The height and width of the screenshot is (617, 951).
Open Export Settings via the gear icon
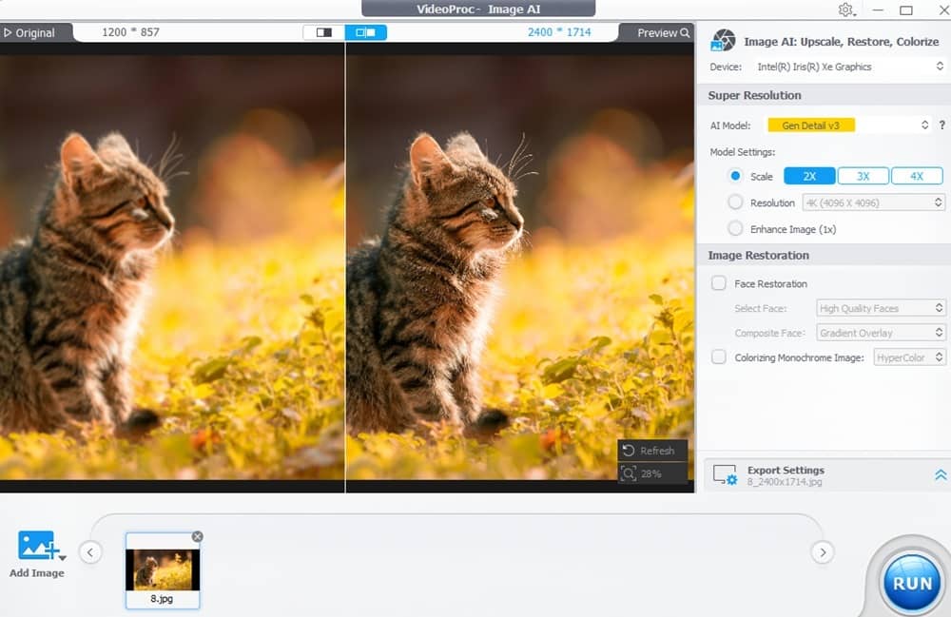[x=727, y=476]
